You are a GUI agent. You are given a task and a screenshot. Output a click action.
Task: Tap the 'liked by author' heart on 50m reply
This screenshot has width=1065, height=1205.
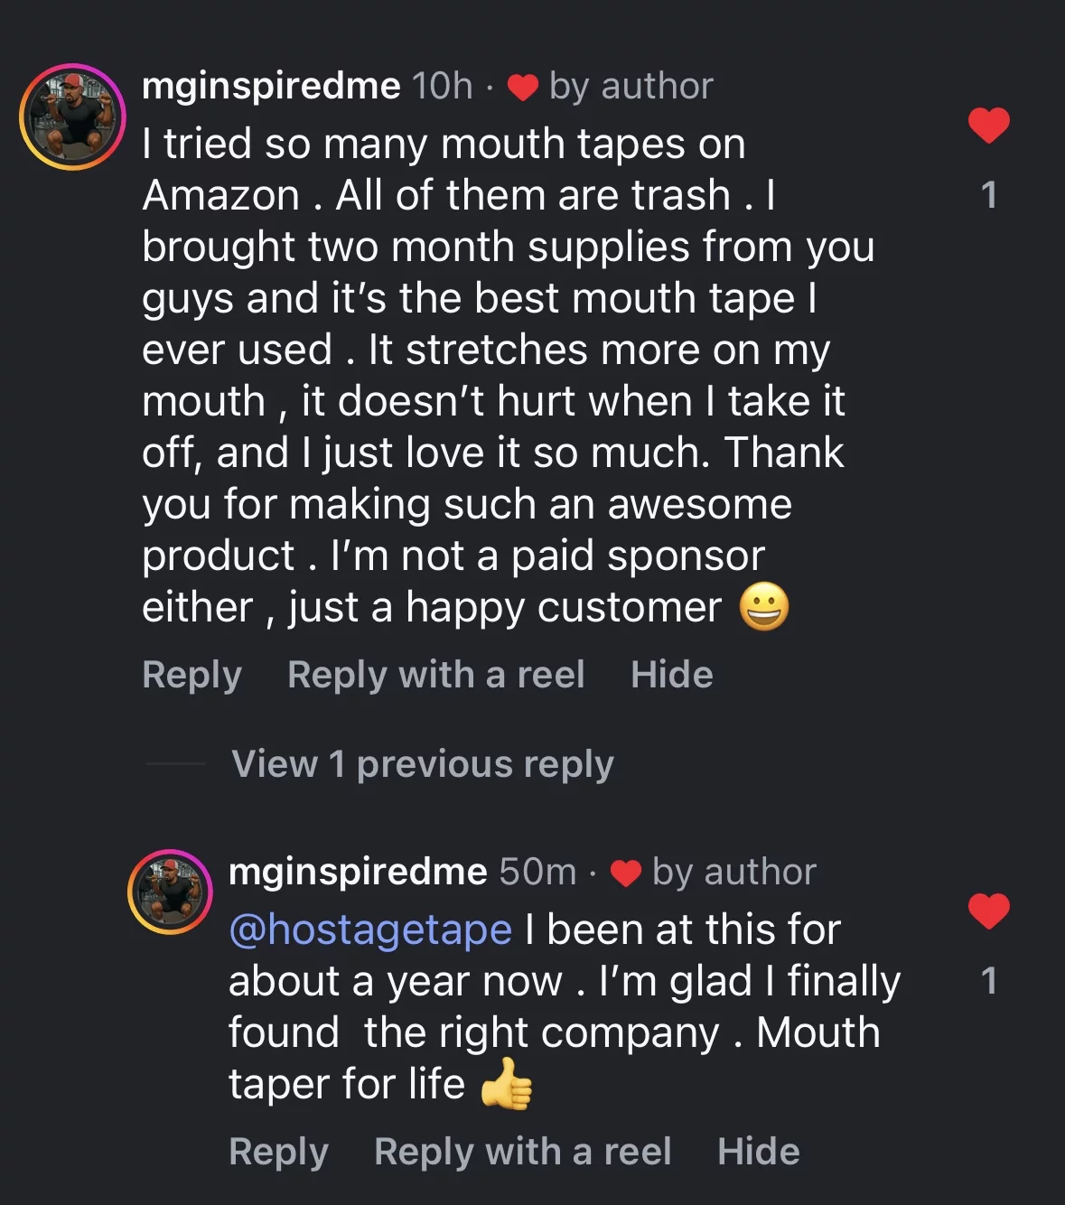pos(625,873)
